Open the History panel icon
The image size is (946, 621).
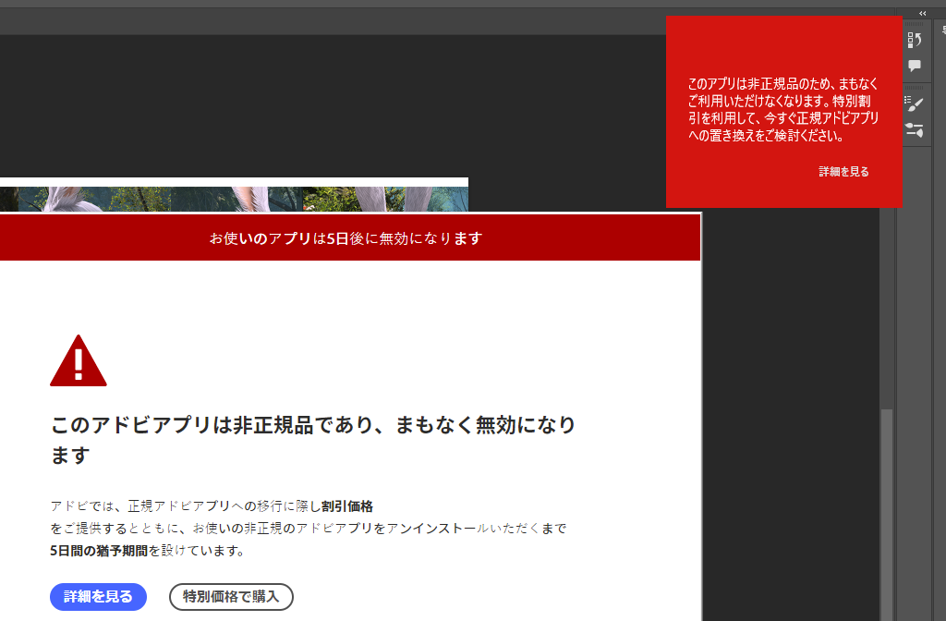click(x=915, y=40)
